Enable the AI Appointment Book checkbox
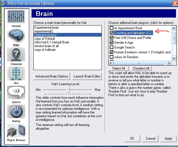 tap(111, 28)
